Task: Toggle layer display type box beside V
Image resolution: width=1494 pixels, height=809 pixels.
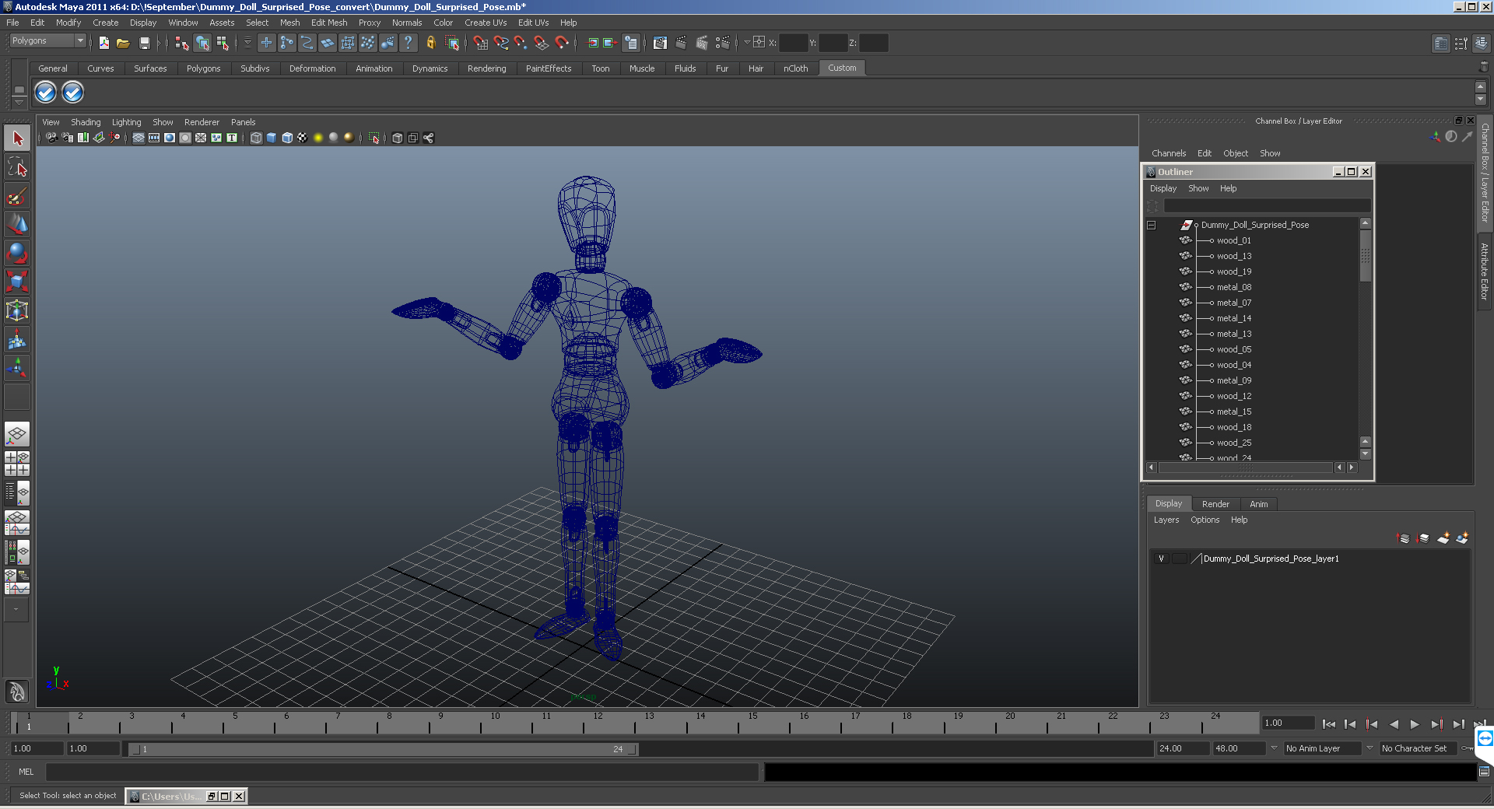Action: [x=1180, y=559]
